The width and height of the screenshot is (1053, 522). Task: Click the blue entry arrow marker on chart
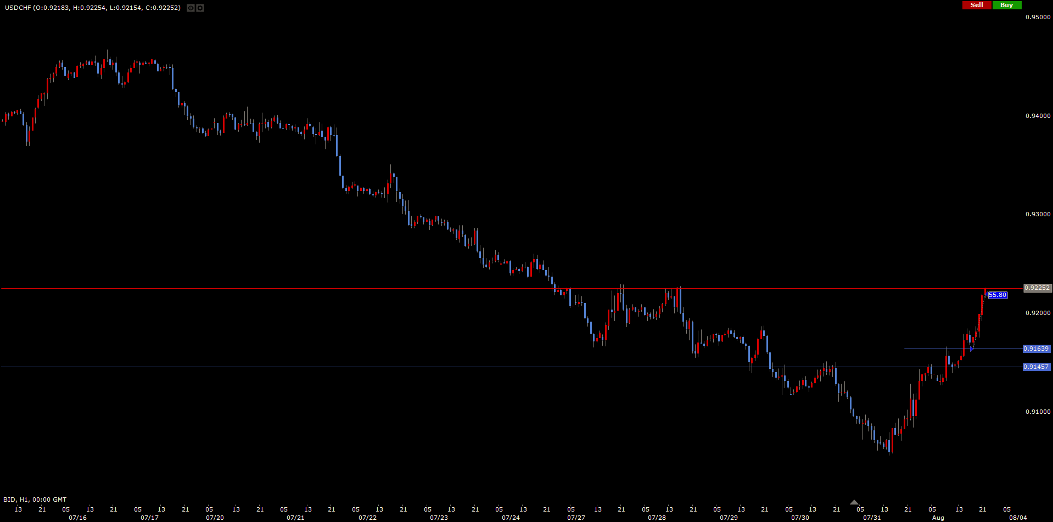pyautogui.click(x=972, y=349)
